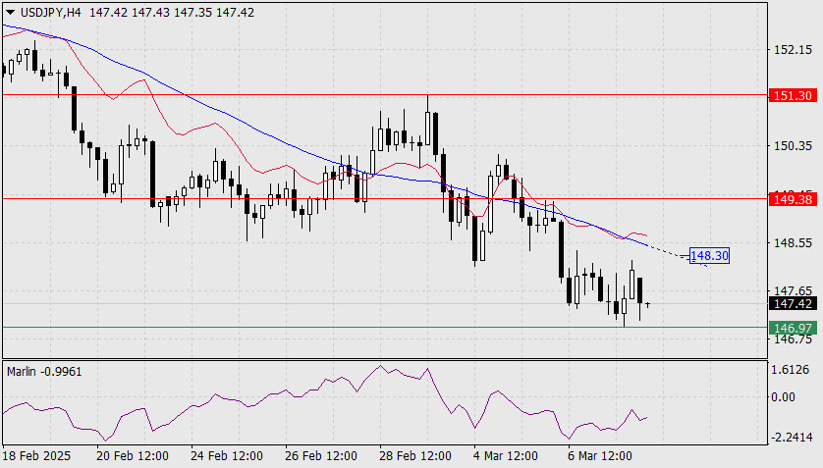This screenshot has width=823, height=468.
Task: Click the 148.55 price axis value
Action: pos(794,243)
